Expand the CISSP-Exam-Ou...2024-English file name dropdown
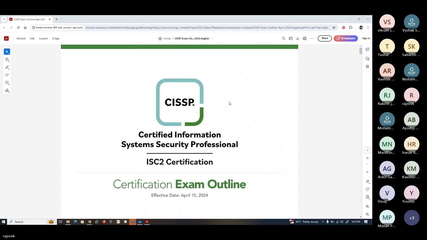This screenshot has width=427, height=240. [212, 38]
